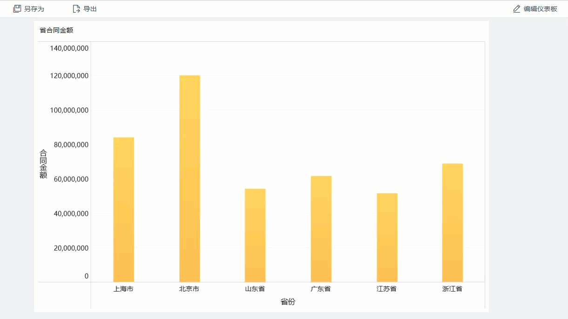
Task: Click the 120,000,000 y-axis tick label
Action: point(69,76)
